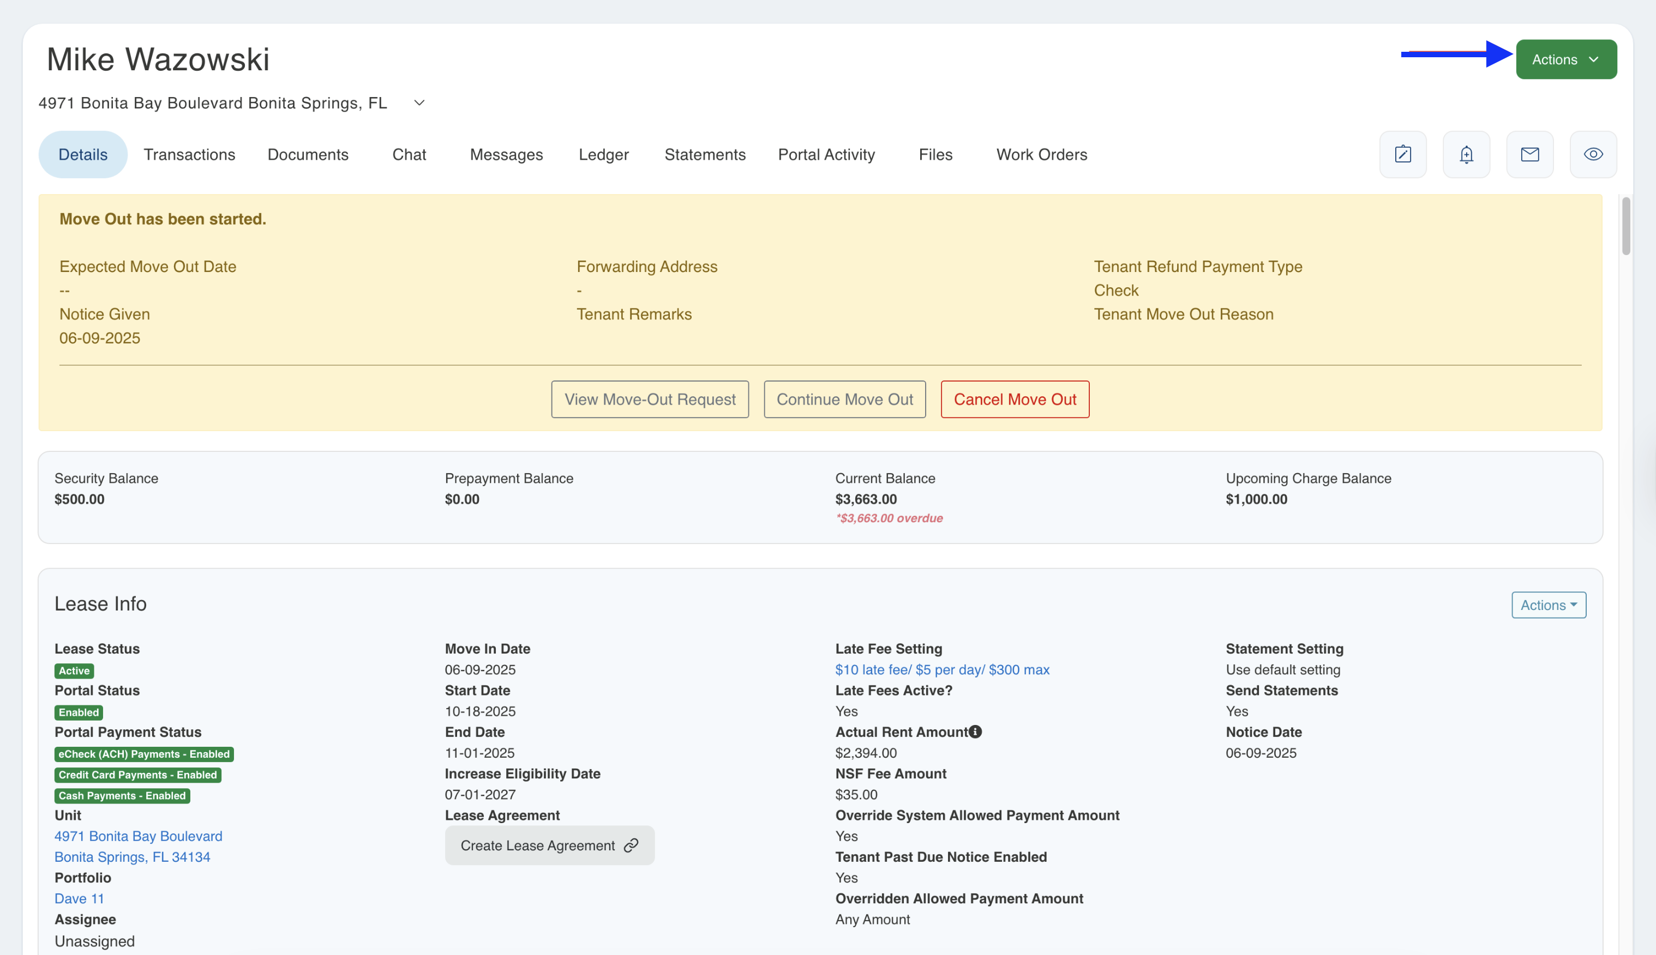Screen dimensions: 1656x955
Task: Click link icon in Create Lease Agreement
Action: pos(631,845)
